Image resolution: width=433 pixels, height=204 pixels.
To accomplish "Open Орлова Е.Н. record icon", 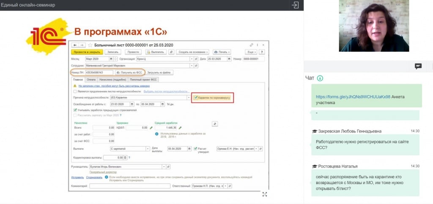I will coord(260,149).
